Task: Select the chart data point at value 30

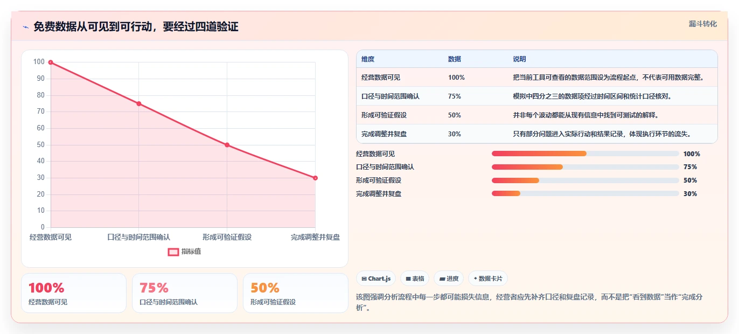Action: tap(315, 178)
